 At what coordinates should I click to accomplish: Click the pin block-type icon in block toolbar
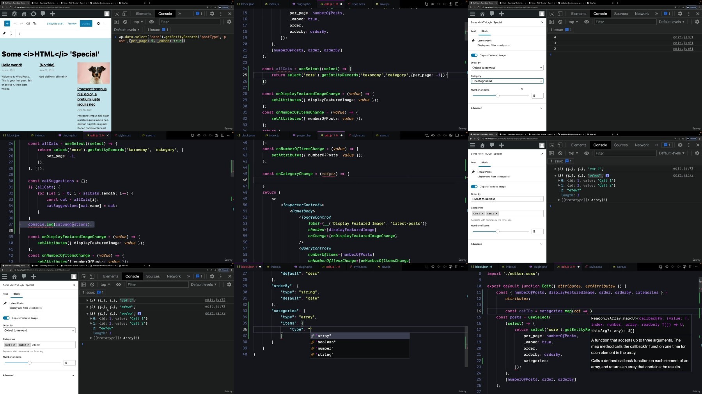[4, 34]
